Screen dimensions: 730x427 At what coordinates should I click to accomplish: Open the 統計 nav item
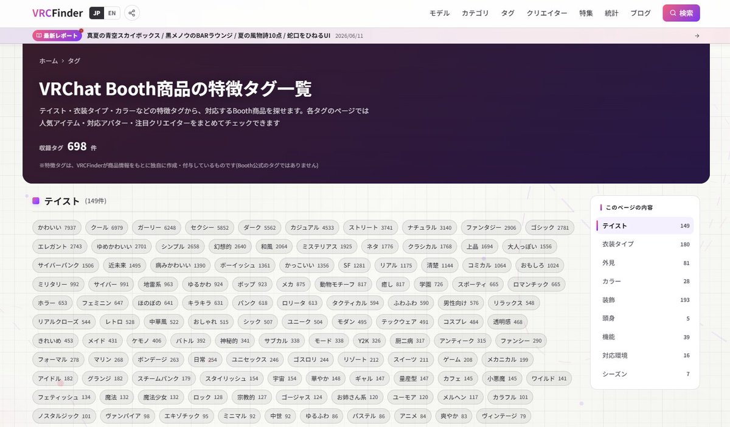611,13
